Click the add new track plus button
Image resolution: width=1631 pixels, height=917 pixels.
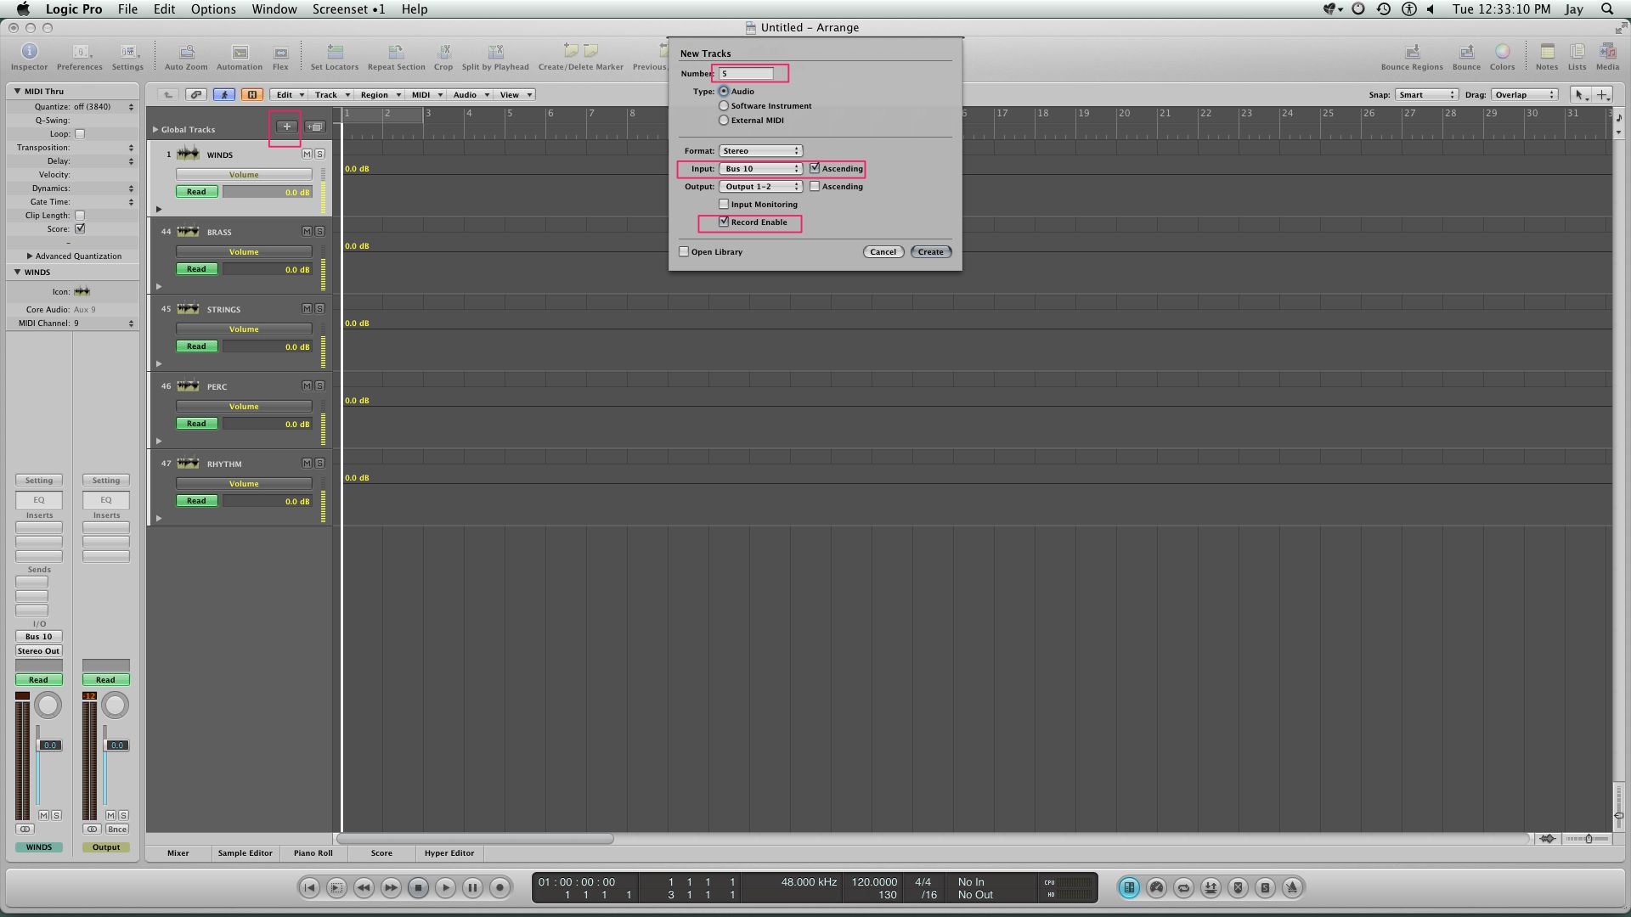pyautogui.click(x=287, y=127)
